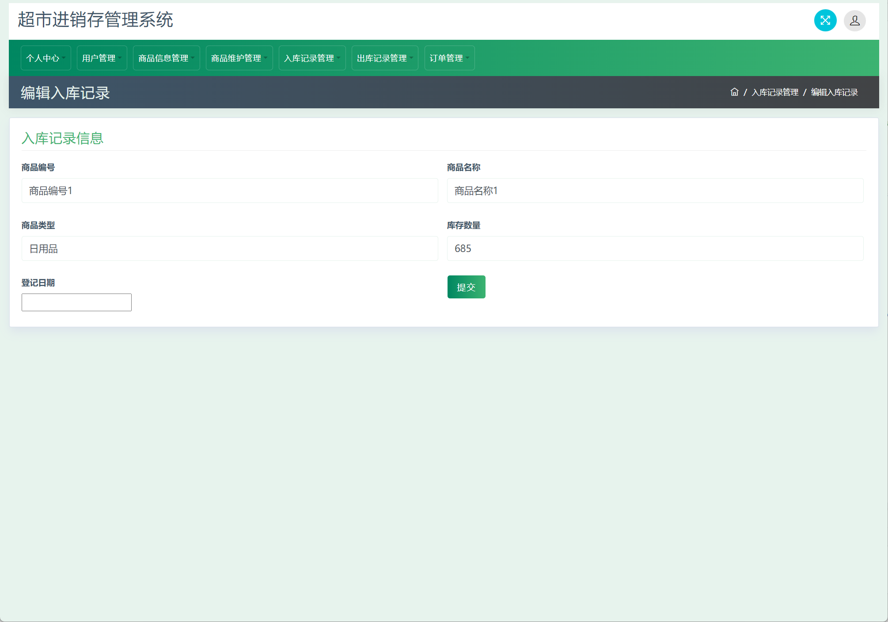Click the empty 登记日期 date box
Viewport: 888px width, 622px height.
(x=76, y=302)
